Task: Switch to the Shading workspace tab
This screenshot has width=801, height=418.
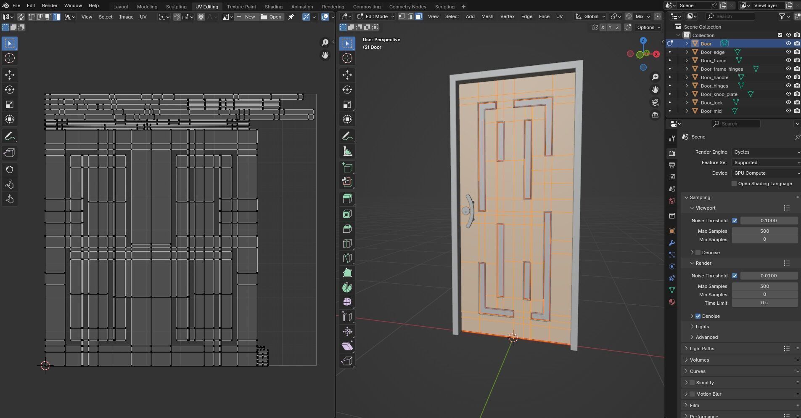Action: point(273,7)
